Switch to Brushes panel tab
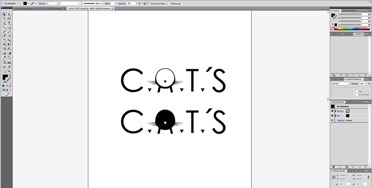 click(348, 34)
